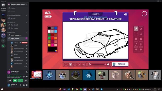Select the second brush size

click(x=70, y=64)
